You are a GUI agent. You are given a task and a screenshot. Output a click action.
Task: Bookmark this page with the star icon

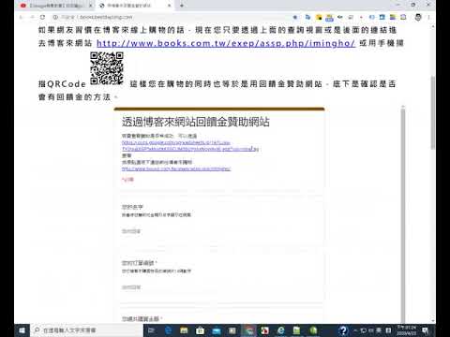pyautogui.click(x=295, y=17)
